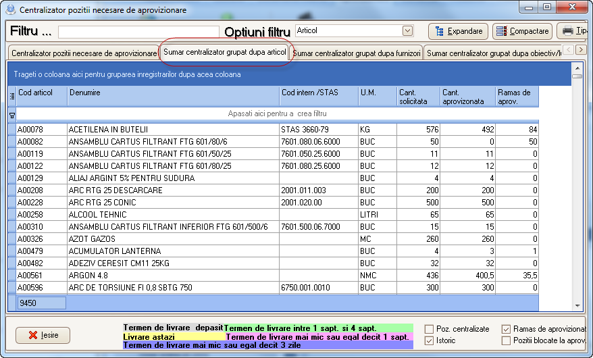Image resolution: width=593 pixels, height=358 pixels.
Task: Click 'ARGON 4.8' cell
Action: 173,275
